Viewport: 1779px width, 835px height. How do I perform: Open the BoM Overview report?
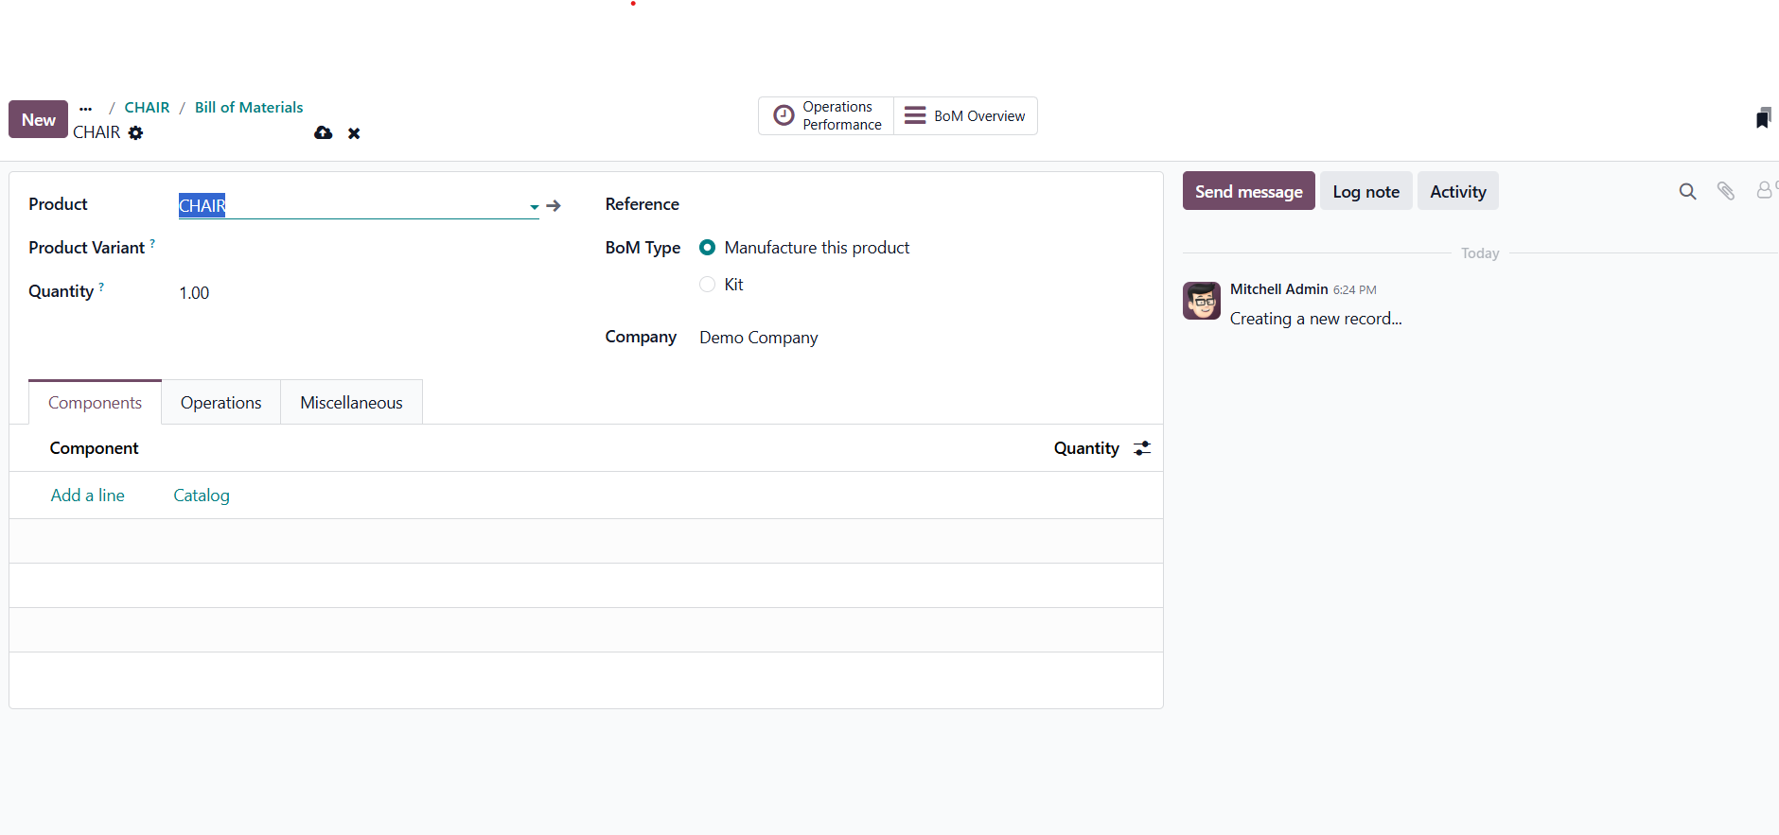tap(965, 116)
